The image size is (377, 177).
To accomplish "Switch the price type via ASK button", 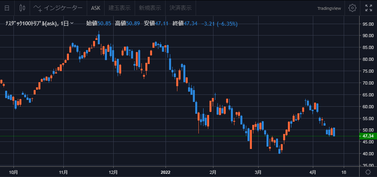I will (96, 8).
